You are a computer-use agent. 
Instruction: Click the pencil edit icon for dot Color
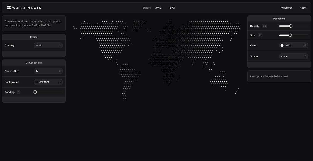click(305, 45)
